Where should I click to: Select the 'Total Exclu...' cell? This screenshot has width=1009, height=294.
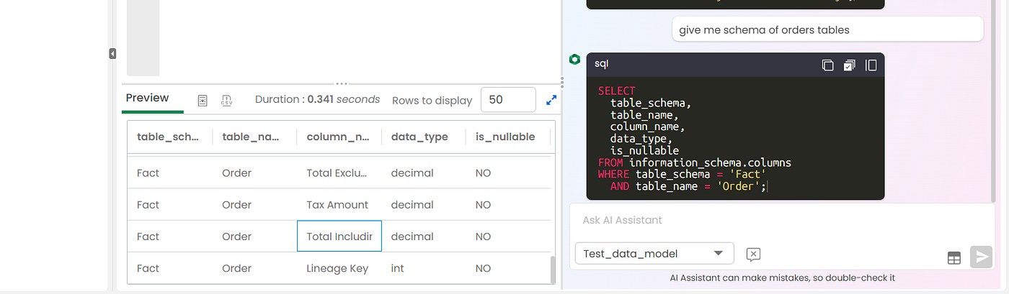(x=339, y=173)
